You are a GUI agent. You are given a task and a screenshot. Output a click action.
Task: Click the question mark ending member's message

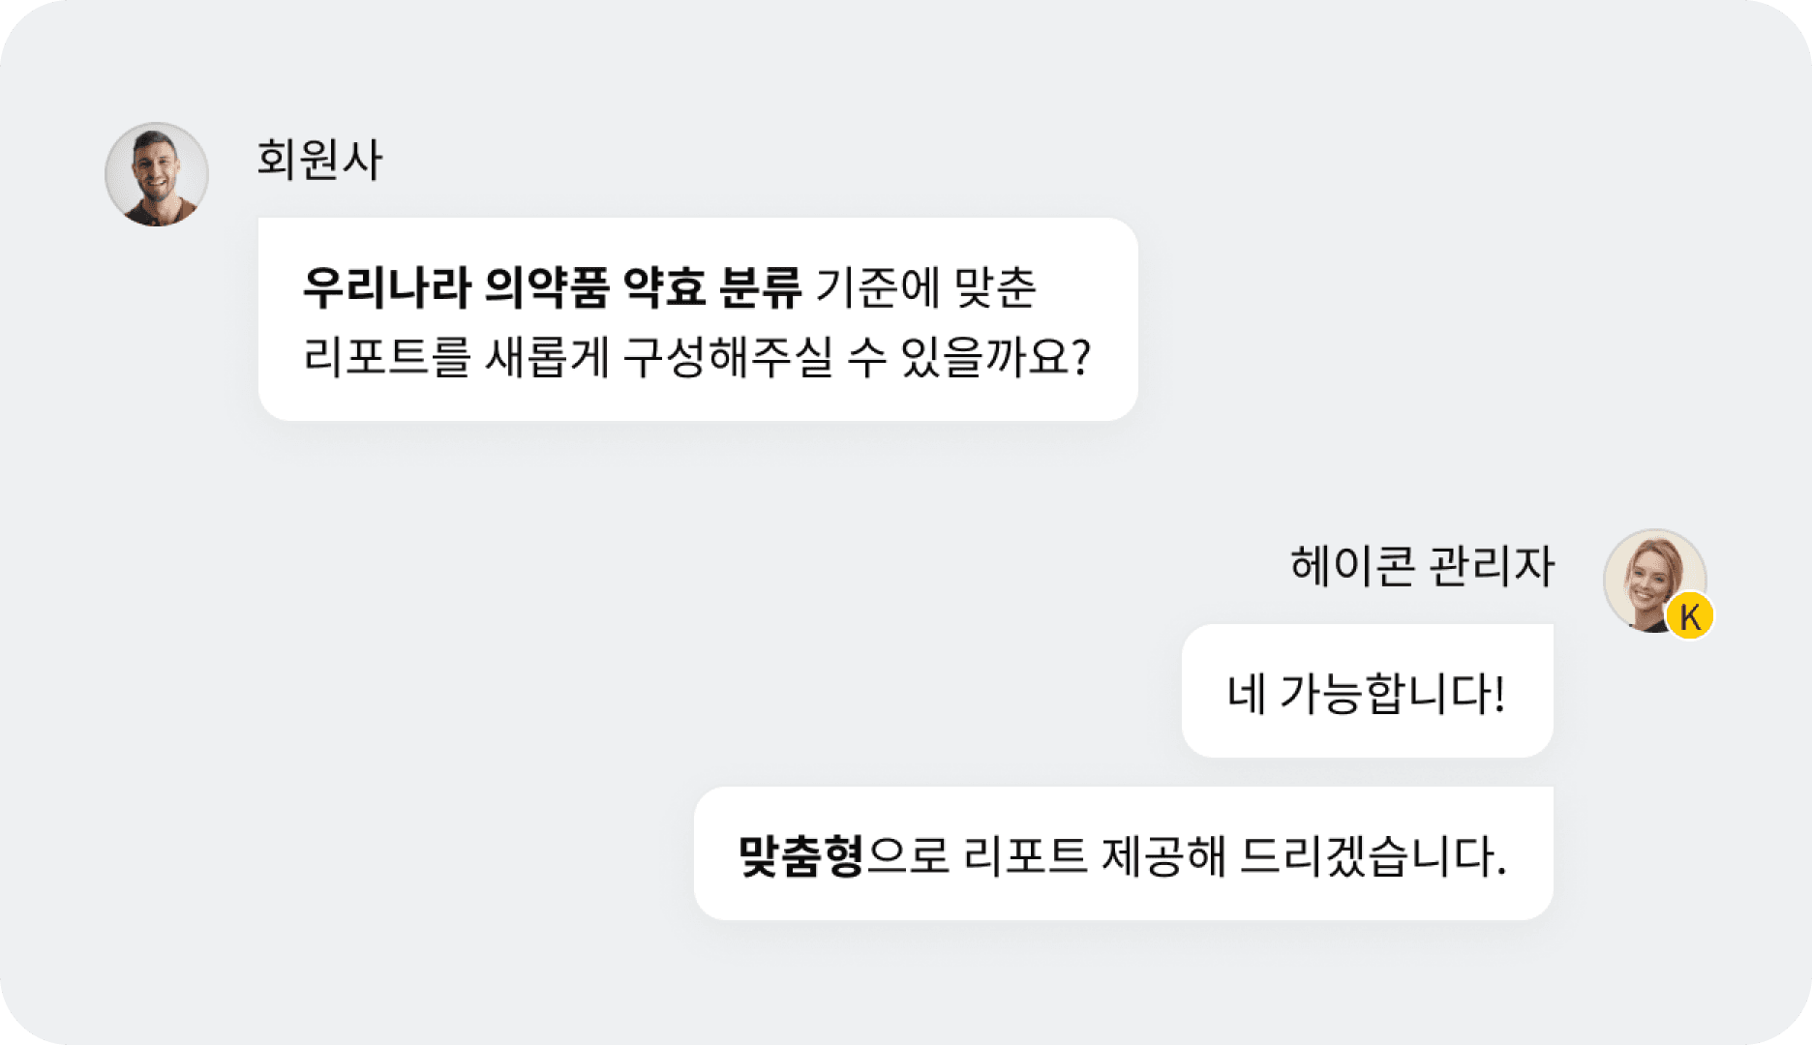tap(1081, 357)
